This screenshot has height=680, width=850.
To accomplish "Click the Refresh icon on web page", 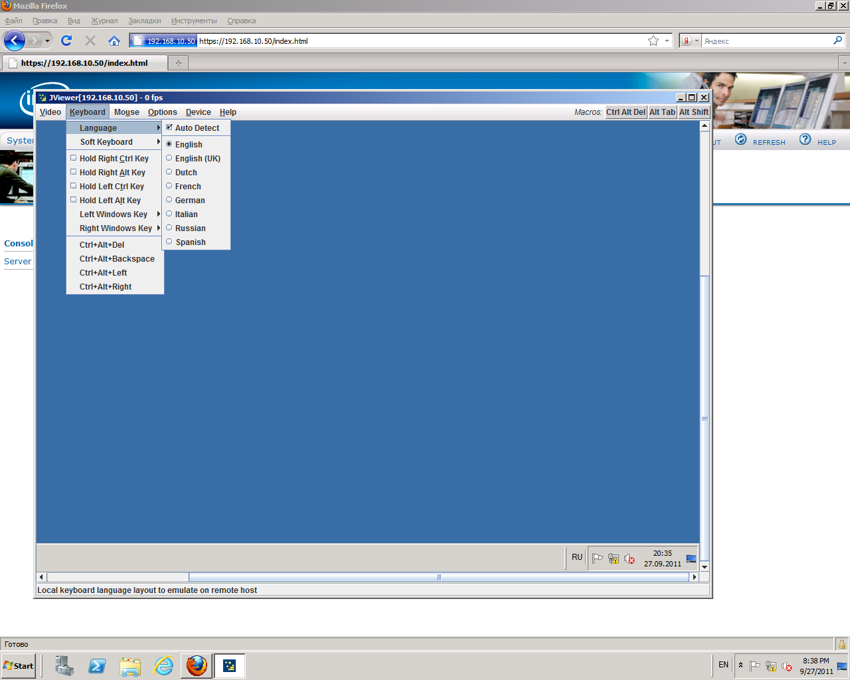I will 741,139.
